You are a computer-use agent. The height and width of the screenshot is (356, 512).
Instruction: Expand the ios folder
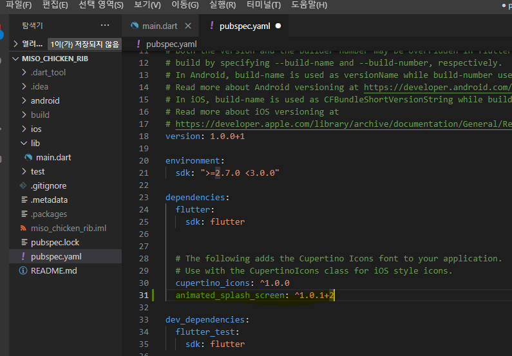[x=24, y=129]
